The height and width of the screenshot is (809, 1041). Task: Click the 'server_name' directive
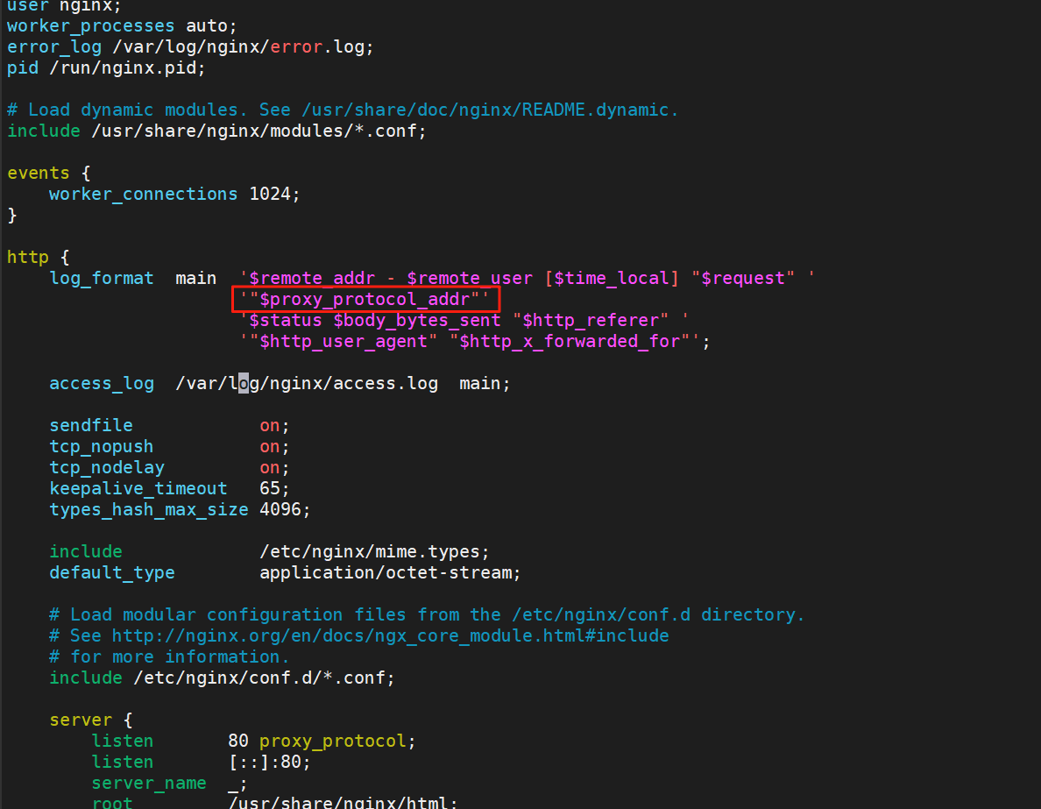click(149, 784)
